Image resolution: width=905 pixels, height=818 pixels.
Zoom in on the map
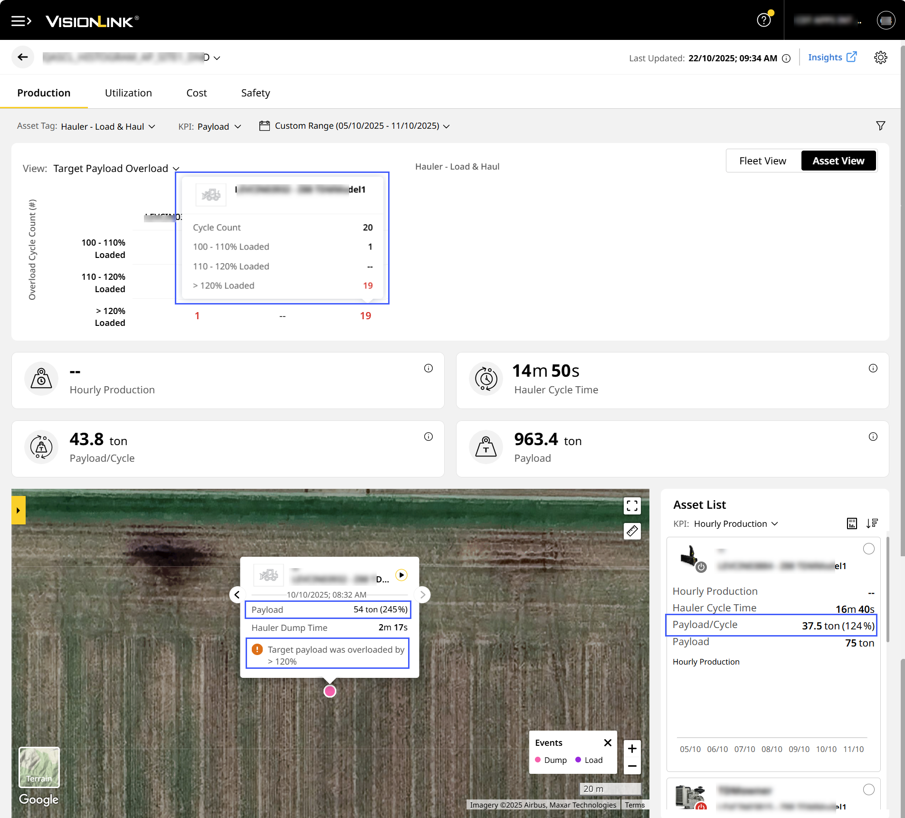click(x=632, y=749)
